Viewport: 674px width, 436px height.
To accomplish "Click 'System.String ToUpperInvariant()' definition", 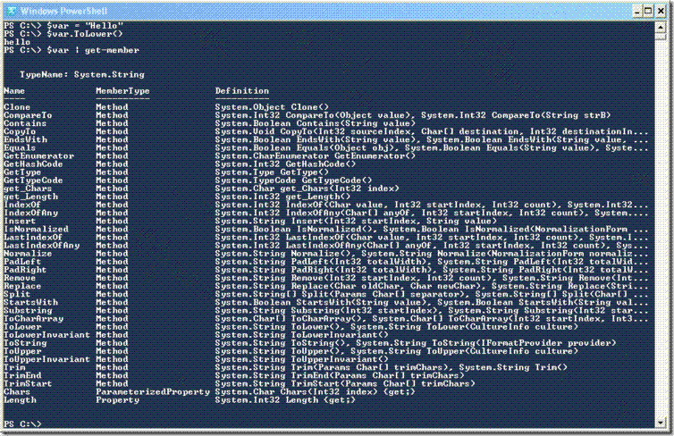I will 301,359.
